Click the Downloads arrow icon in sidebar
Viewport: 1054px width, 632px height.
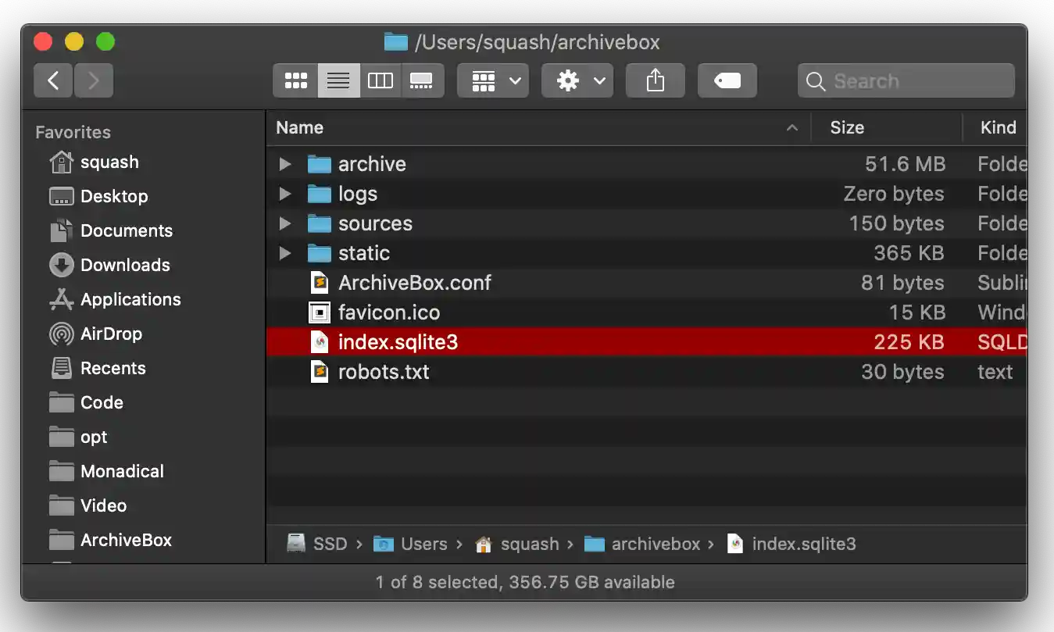(x=61, y=265)
